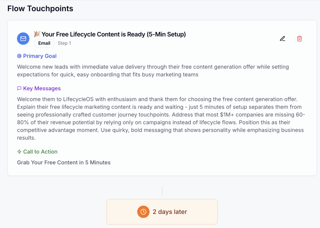320x228 pixels.
Task: Delete the touchpoint using the red trash icon
Action: coord(299,39)
